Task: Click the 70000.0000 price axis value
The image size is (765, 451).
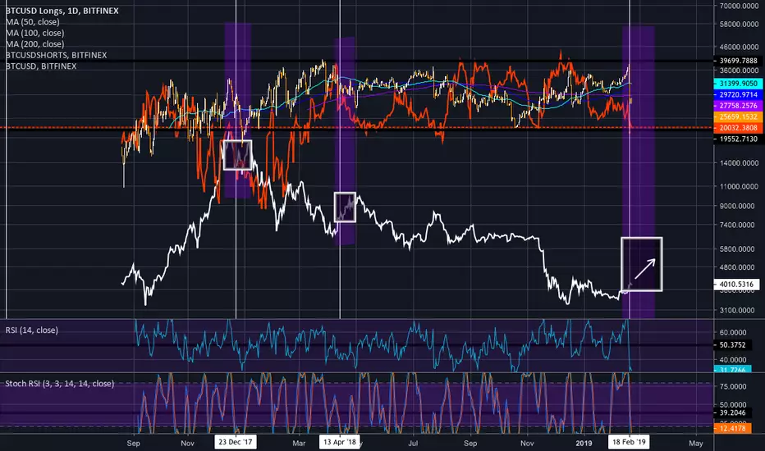Action: pyautogui.click(x=739, y=6)
